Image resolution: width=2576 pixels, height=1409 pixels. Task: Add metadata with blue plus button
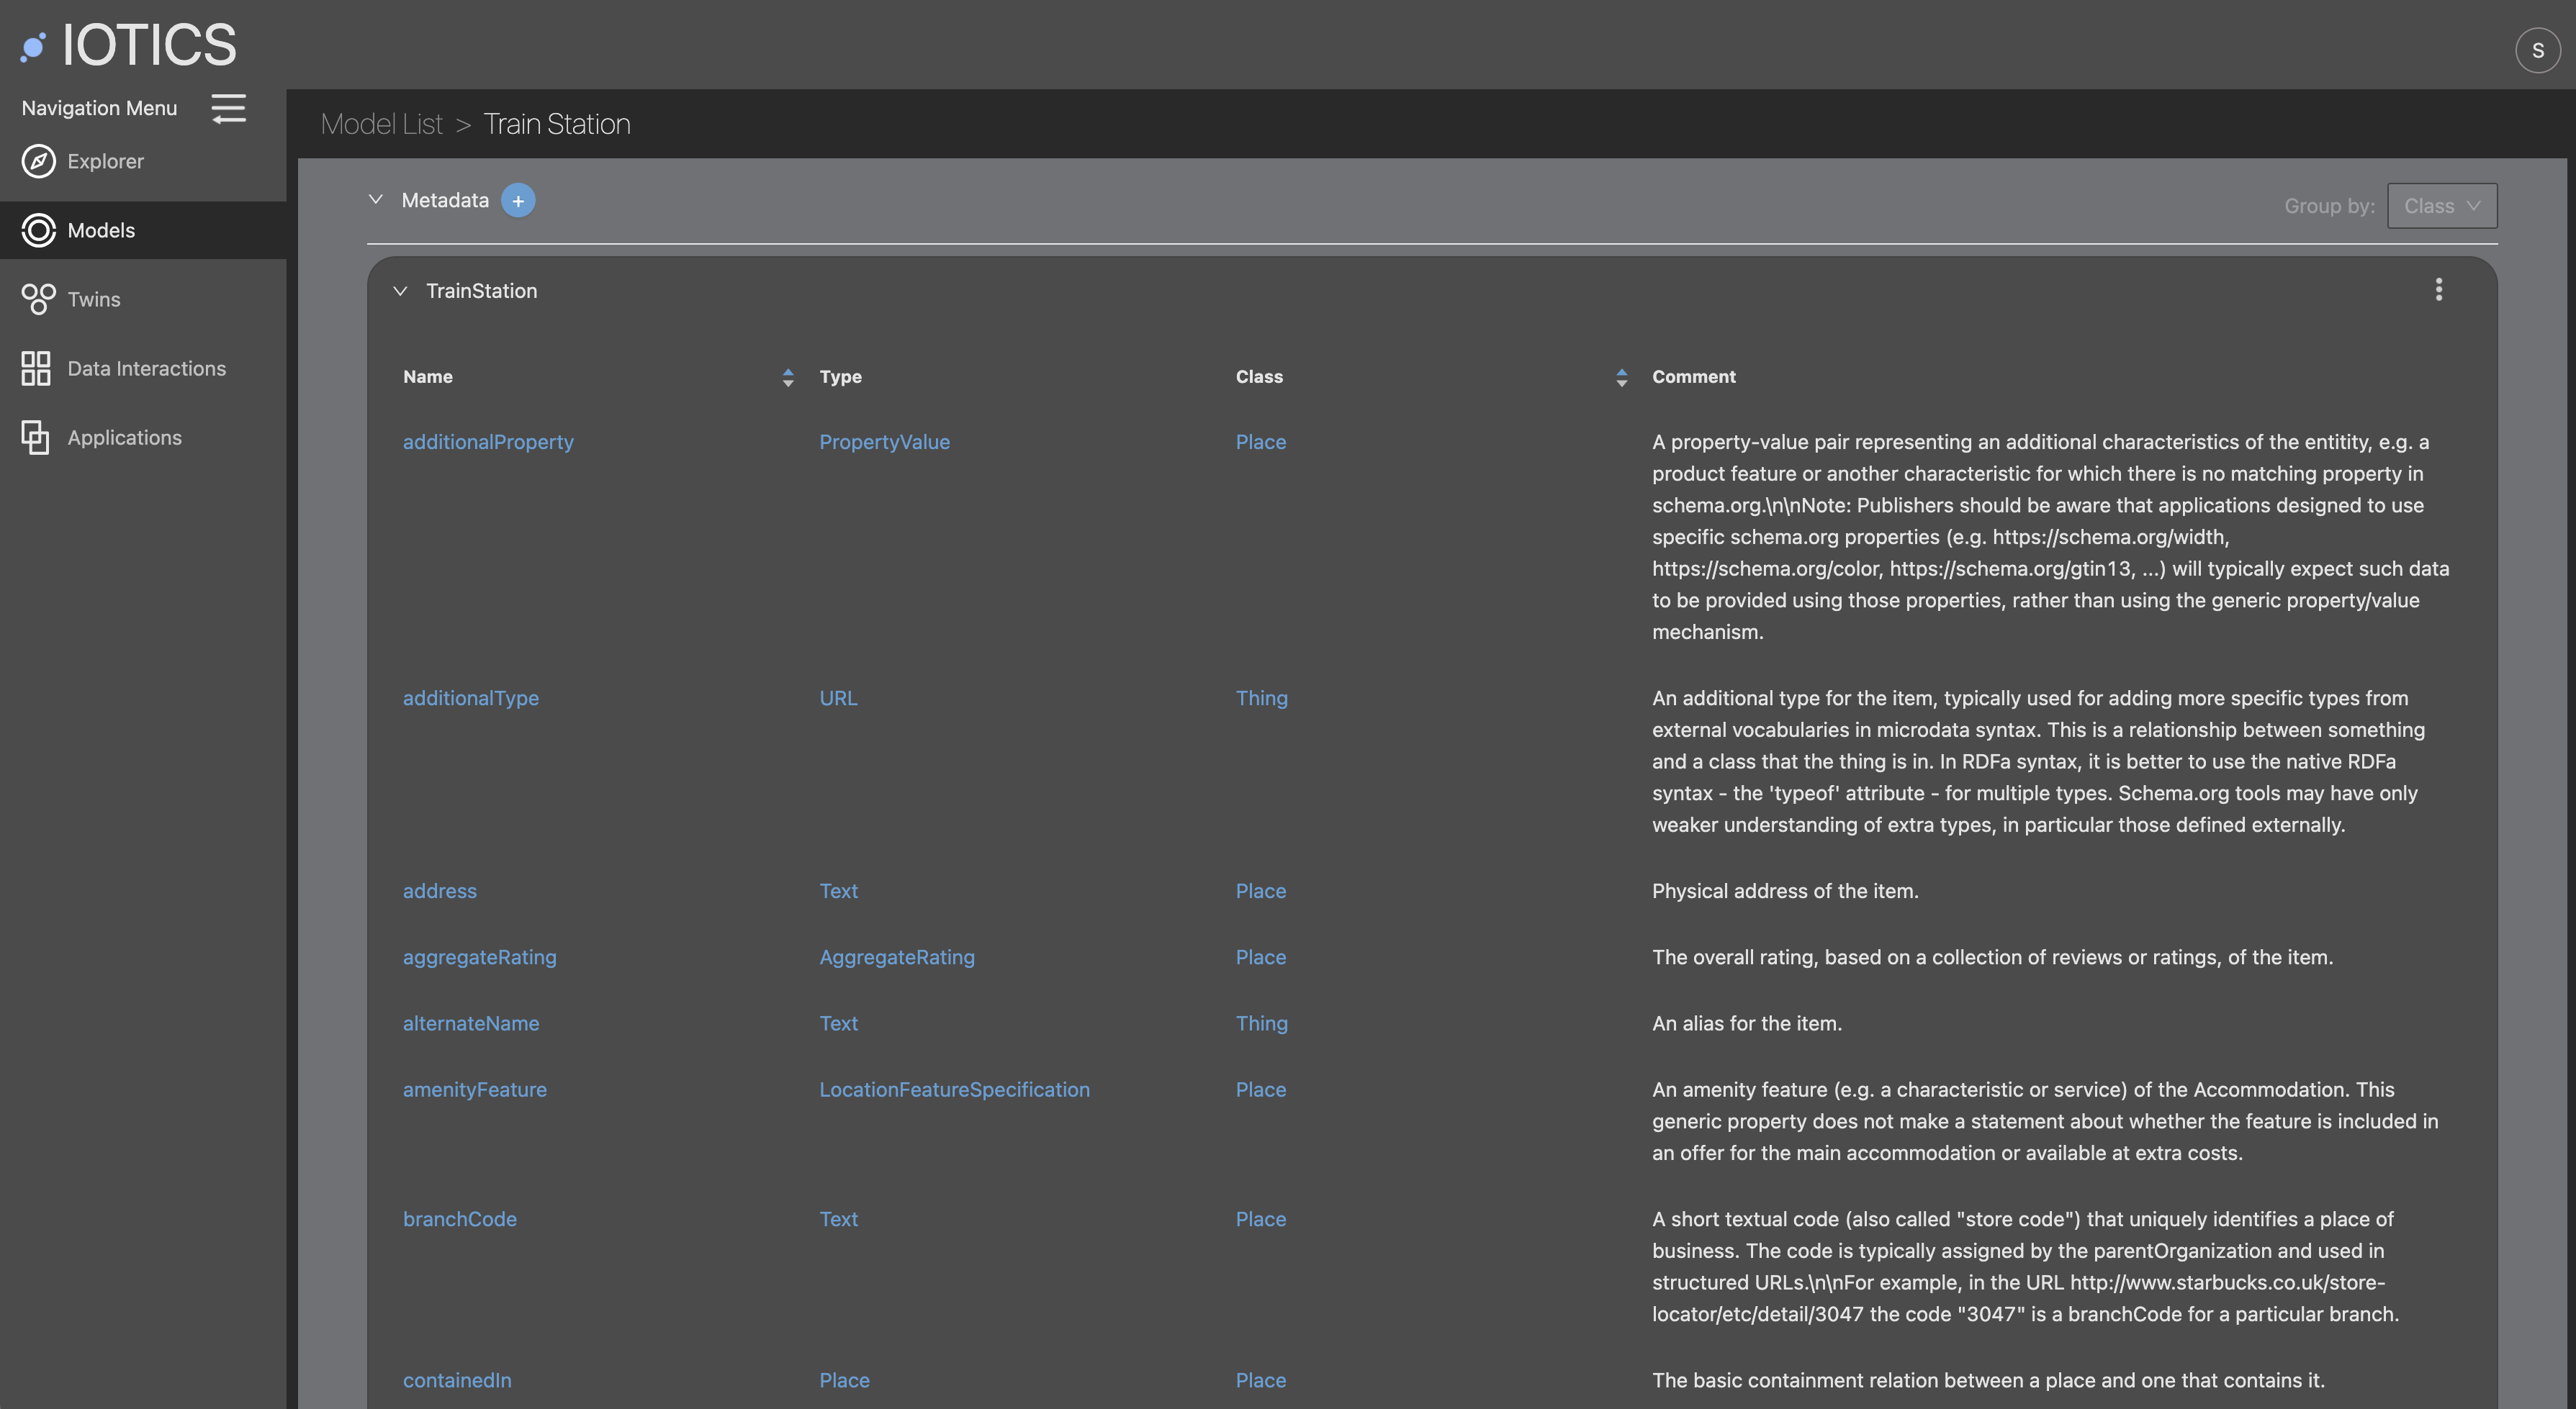[x=518, y=201]
